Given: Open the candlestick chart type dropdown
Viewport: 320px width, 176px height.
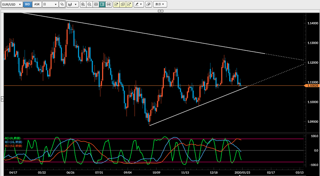Looking at the screenshot, I should (x=73, y=4).
